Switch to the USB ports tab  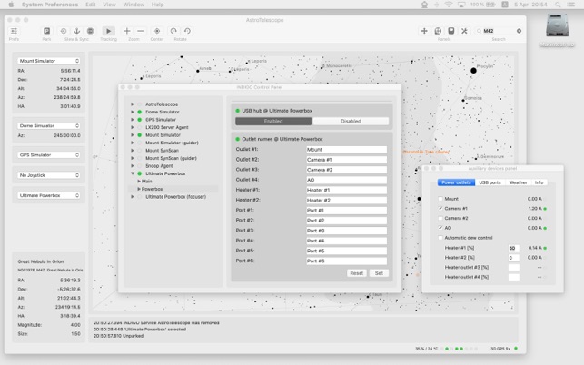(x=490, y=182)
